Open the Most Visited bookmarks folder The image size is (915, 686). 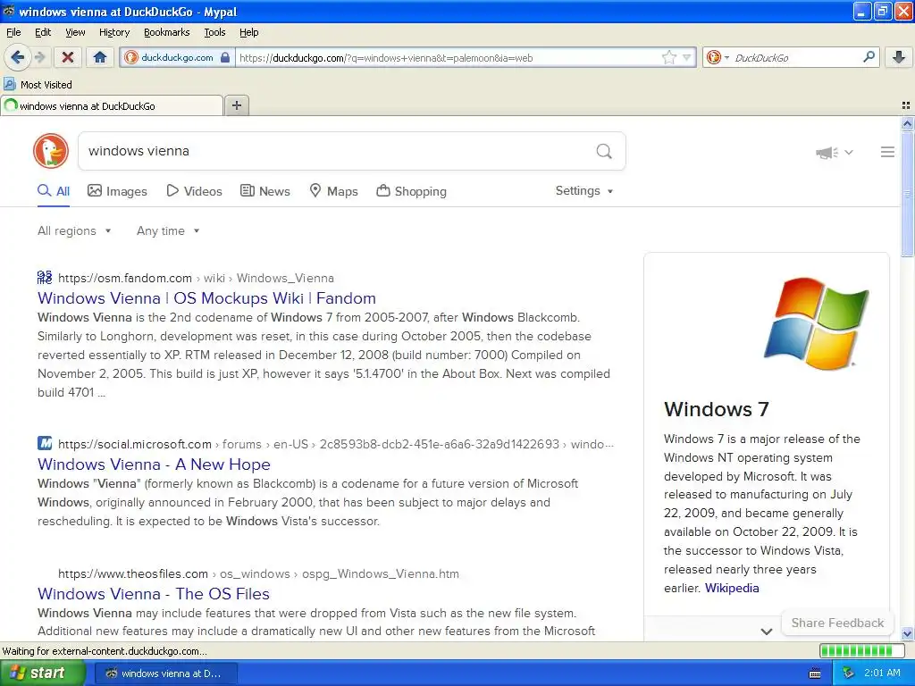coord(38,85)
